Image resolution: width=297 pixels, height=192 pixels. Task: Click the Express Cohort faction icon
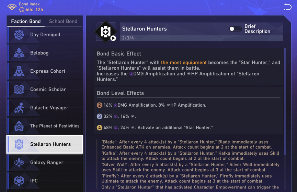click(x=19, y=71)
